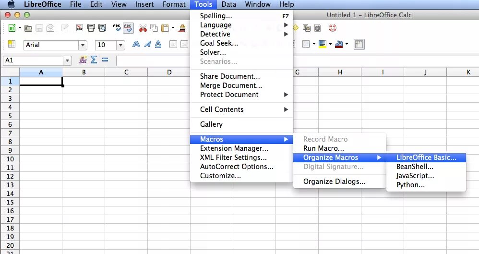Click the Borders icon
The height and width of the screenshot is (254, 479).
306,44
